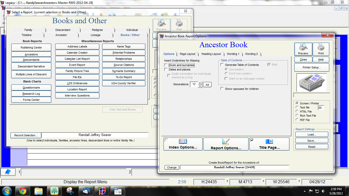Open the Calendar Creator report
The image size is (349, 196).
coord(77,53)
